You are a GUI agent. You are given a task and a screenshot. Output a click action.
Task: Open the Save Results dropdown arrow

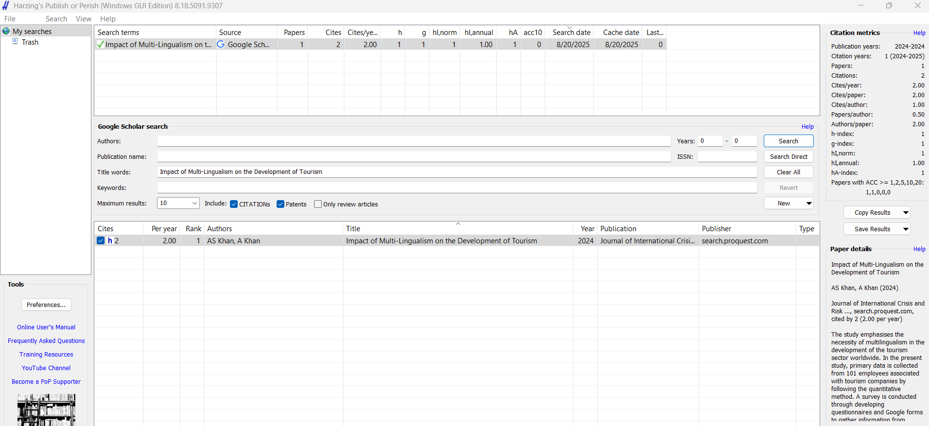(x=906, y=229)
